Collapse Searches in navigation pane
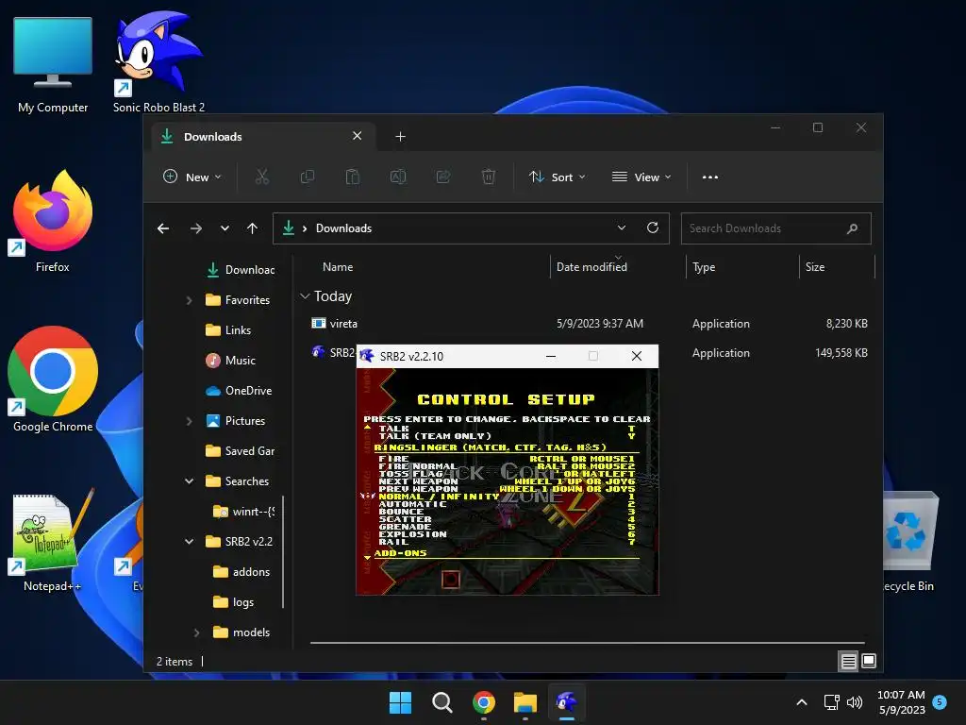Screen dimensions: 966x725 pos(189,481)
